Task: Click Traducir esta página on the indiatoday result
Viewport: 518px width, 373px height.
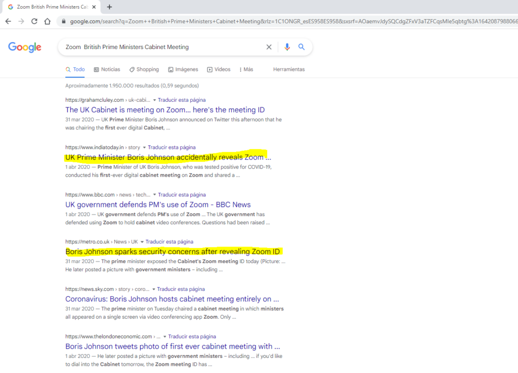Action: pyautogui.click(x=171, y=147)
